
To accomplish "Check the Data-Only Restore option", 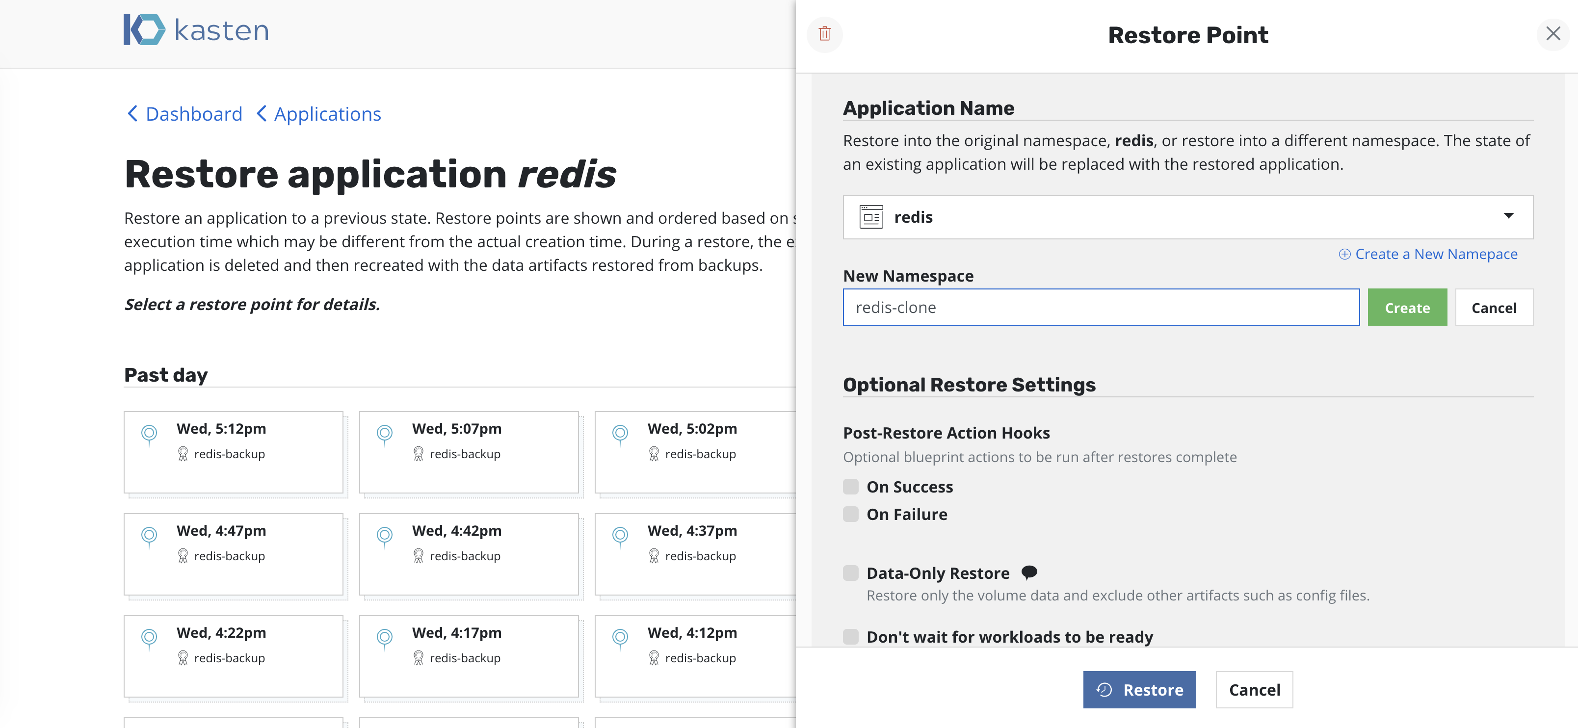I will (850, 573).
